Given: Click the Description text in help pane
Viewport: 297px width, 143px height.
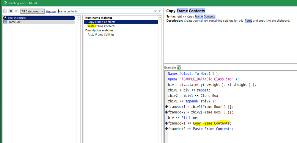Looking at the screenshot, I should (x=228, y=20).
